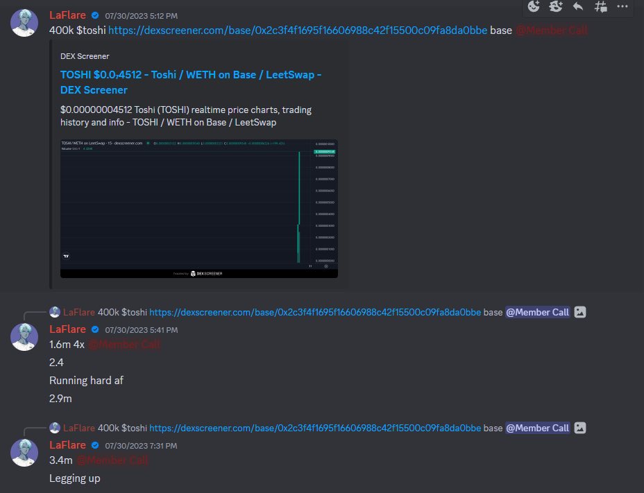Jump to original via '400k $toshi' above 7:31 PM
644x493 pixels.
(x=122, y=428)
